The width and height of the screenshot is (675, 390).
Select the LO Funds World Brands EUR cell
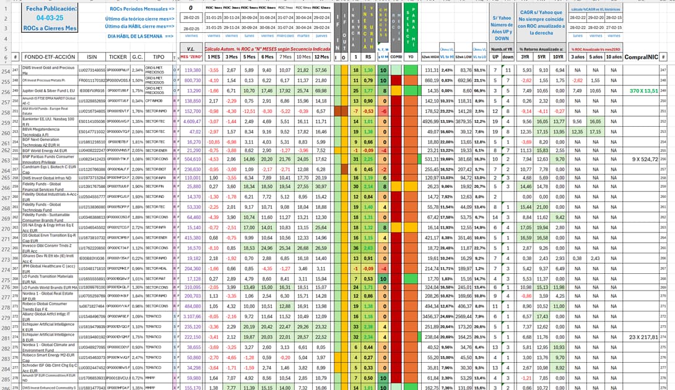point(49,287)
